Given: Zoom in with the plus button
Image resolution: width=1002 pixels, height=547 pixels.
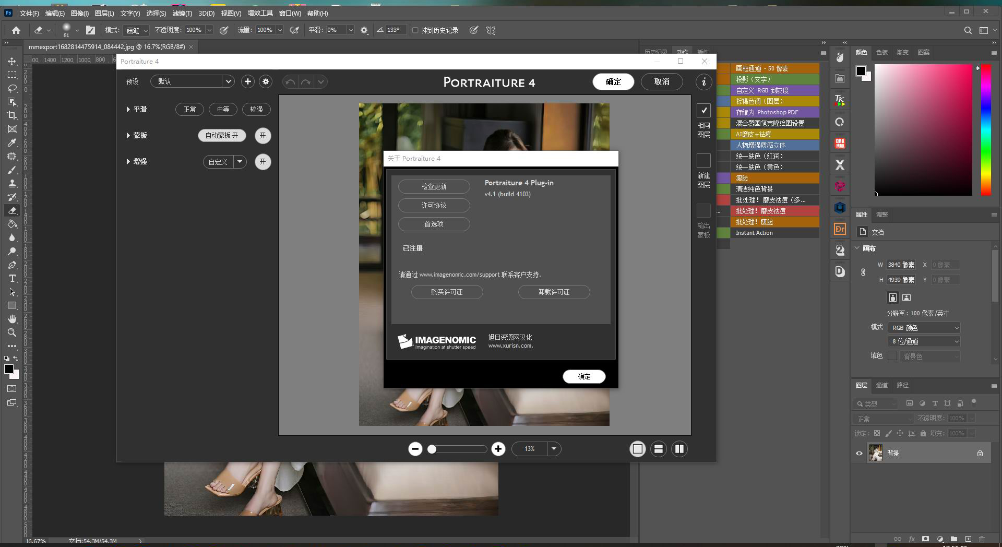Looking at the screenshot, I should pyautogui.click(x=498, y=449).
